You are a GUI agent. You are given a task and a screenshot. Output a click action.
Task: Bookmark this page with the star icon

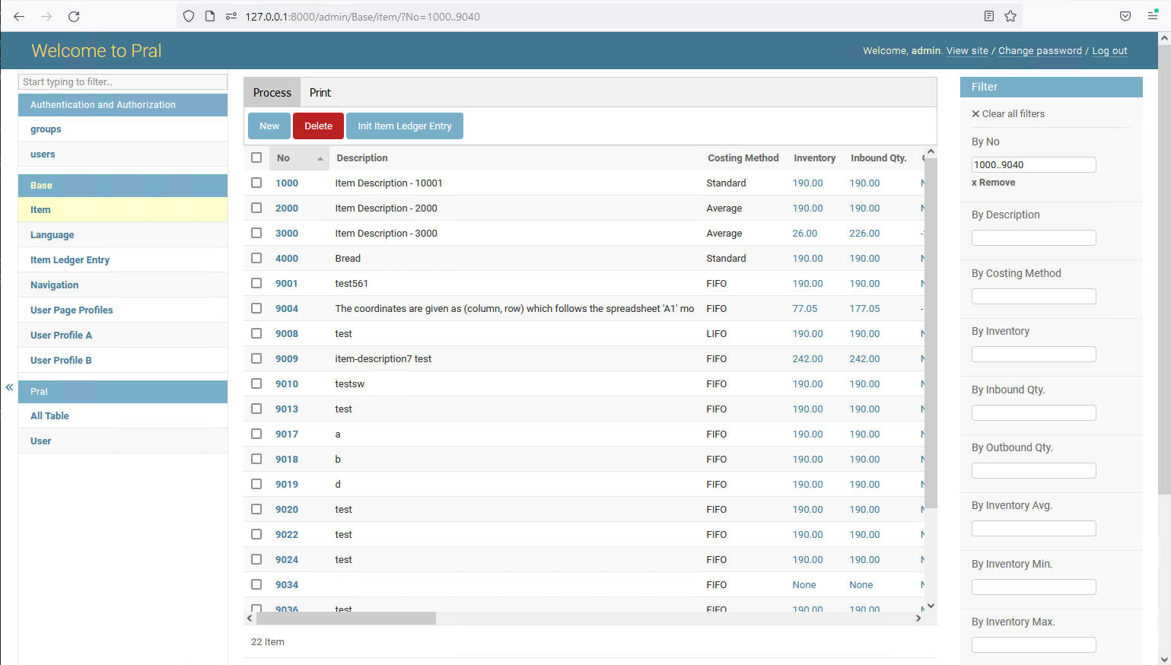[x=1010, y=17]
